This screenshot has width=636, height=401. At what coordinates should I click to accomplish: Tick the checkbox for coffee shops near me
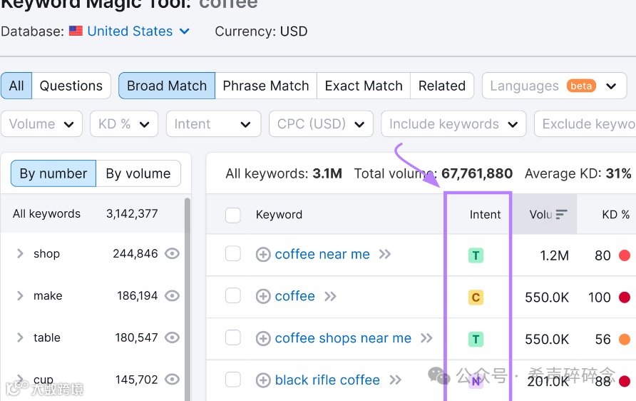[x=233, y=338]
